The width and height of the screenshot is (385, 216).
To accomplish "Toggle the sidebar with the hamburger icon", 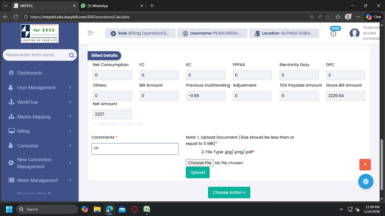I will 91,33.
